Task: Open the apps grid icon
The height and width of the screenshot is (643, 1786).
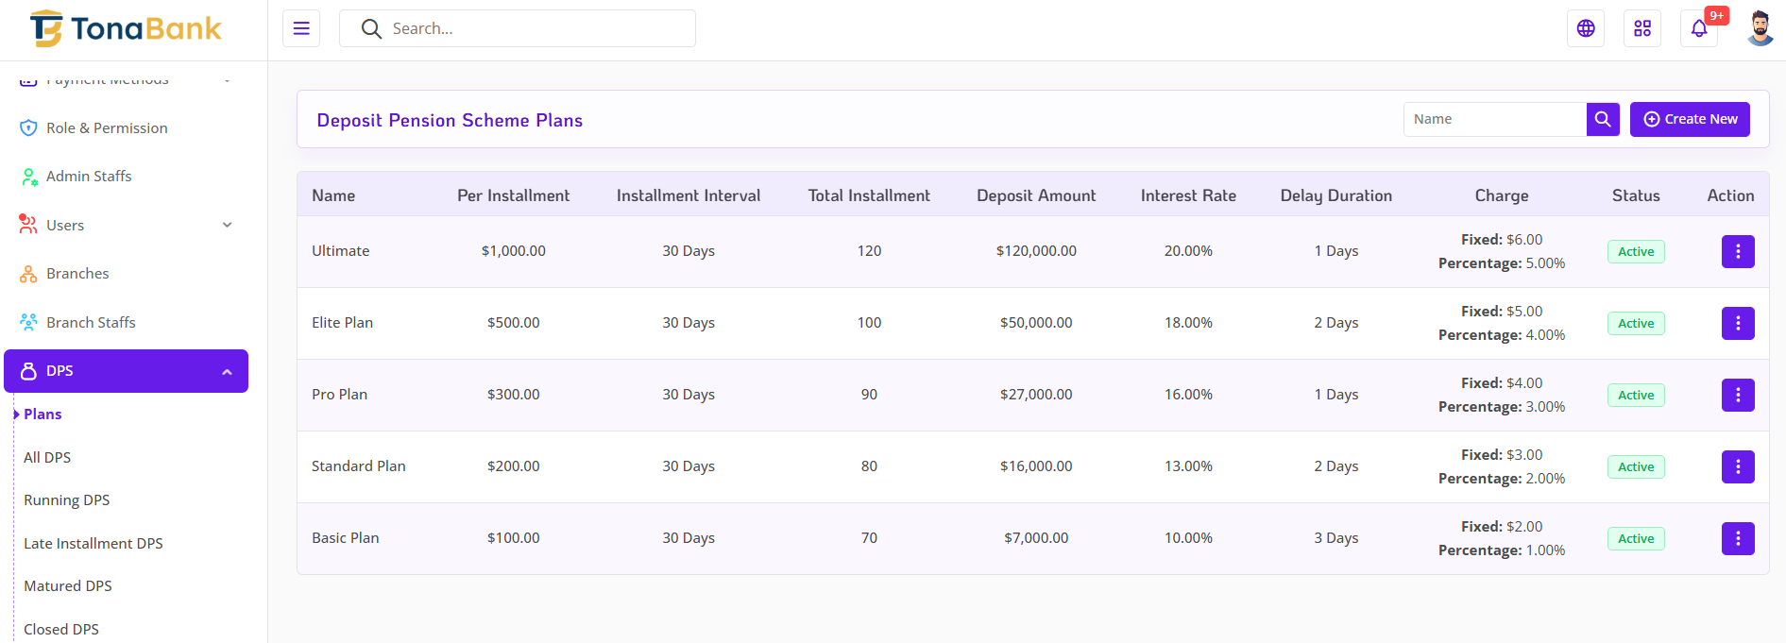Action: pos(1642,28)
